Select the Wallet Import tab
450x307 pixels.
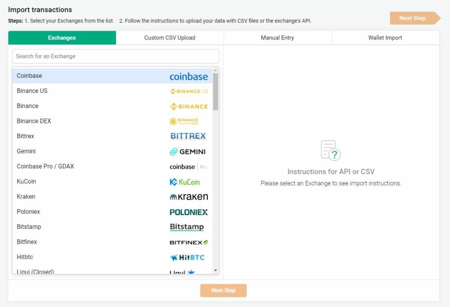(385, 38)
